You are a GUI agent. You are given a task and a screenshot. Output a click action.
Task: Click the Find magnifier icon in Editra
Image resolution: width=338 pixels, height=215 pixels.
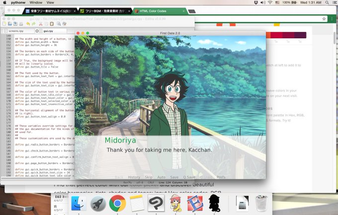[x=59, y=24]
